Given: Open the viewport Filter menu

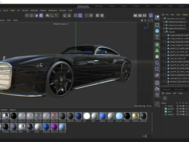Looking at the screenshot, I should 9,20.
